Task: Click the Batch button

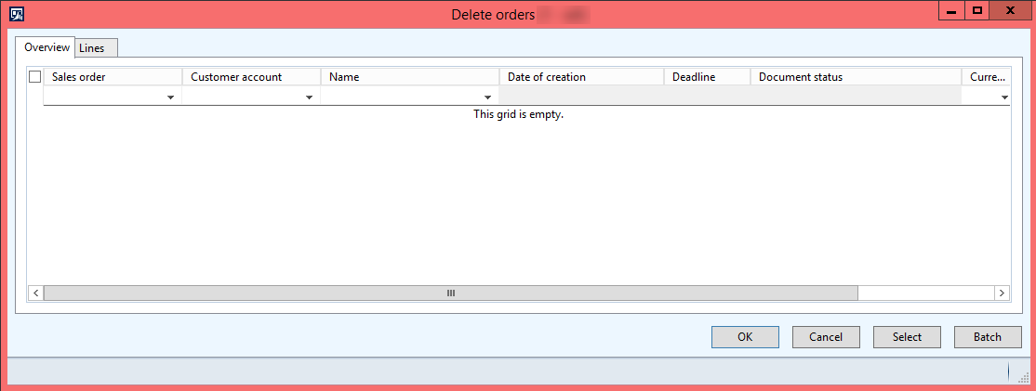Action: [x=987, y=337]
